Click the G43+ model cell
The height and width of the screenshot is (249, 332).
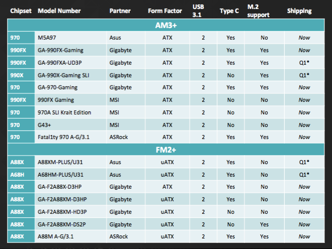[x=44, y=125]
